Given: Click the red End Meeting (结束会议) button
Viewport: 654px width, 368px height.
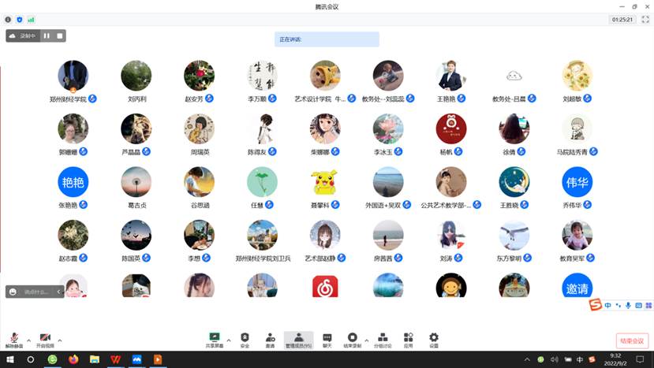Looking at the screenshot, I should [632, 340].
